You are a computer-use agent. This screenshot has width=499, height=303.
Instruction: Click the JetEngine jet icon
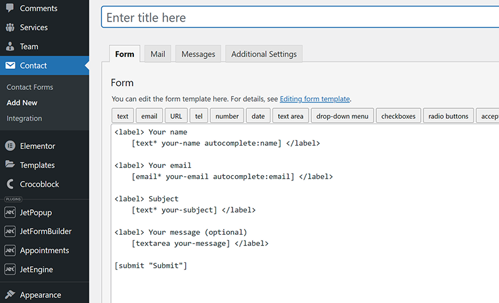click(x=10, y=270)
